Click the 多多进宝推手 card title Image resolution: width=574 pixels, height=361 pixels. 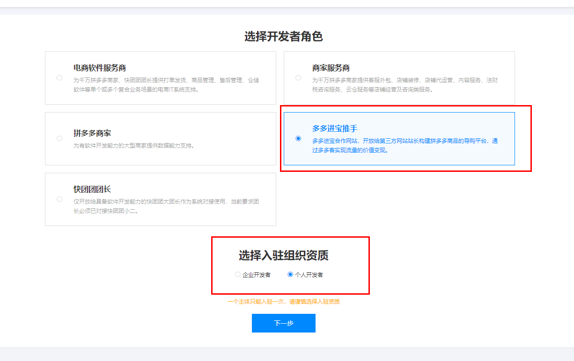(x=335, y=128)
